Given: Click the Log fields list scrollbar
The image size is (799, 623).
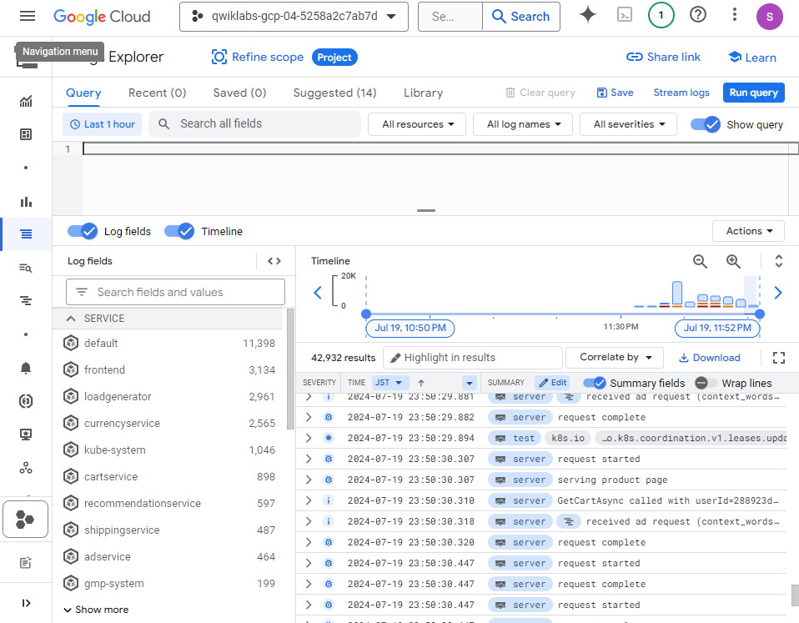Looking at the screenshot, I should click(x=290, y=369).
